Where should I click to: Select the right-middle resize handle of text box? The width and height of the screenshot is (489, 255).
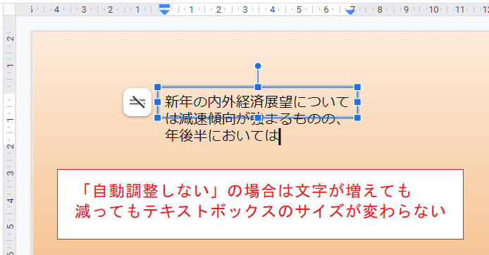358,102
